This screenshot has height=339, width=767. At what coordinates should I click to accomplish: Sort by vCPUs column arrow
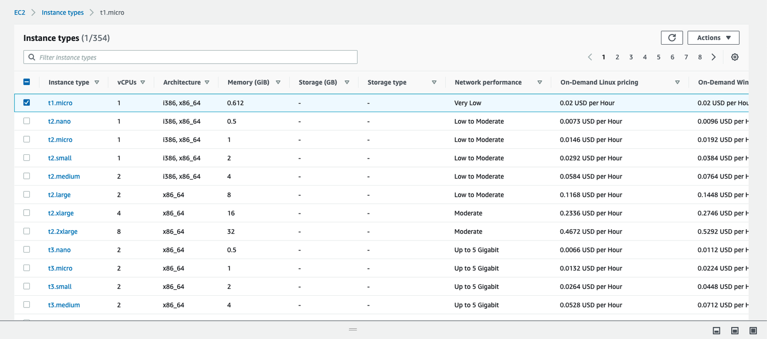point(143,82)
